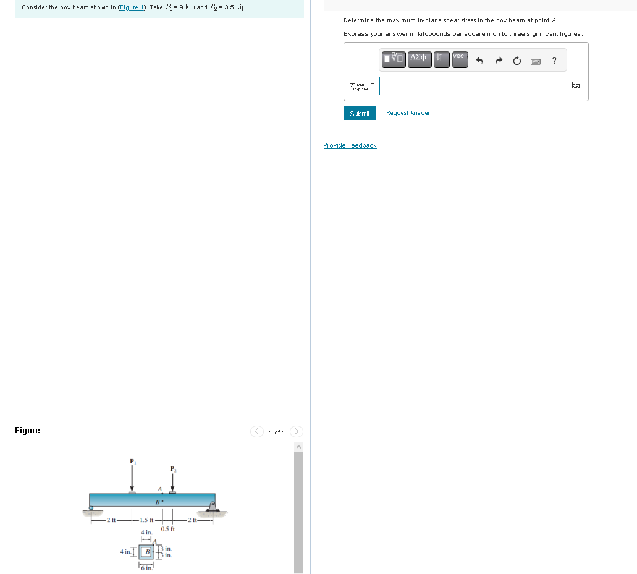637x574 pixels.
Task: Open the Figure 1 hyperlink in the problem statement
Action: [x=132, y=7]
